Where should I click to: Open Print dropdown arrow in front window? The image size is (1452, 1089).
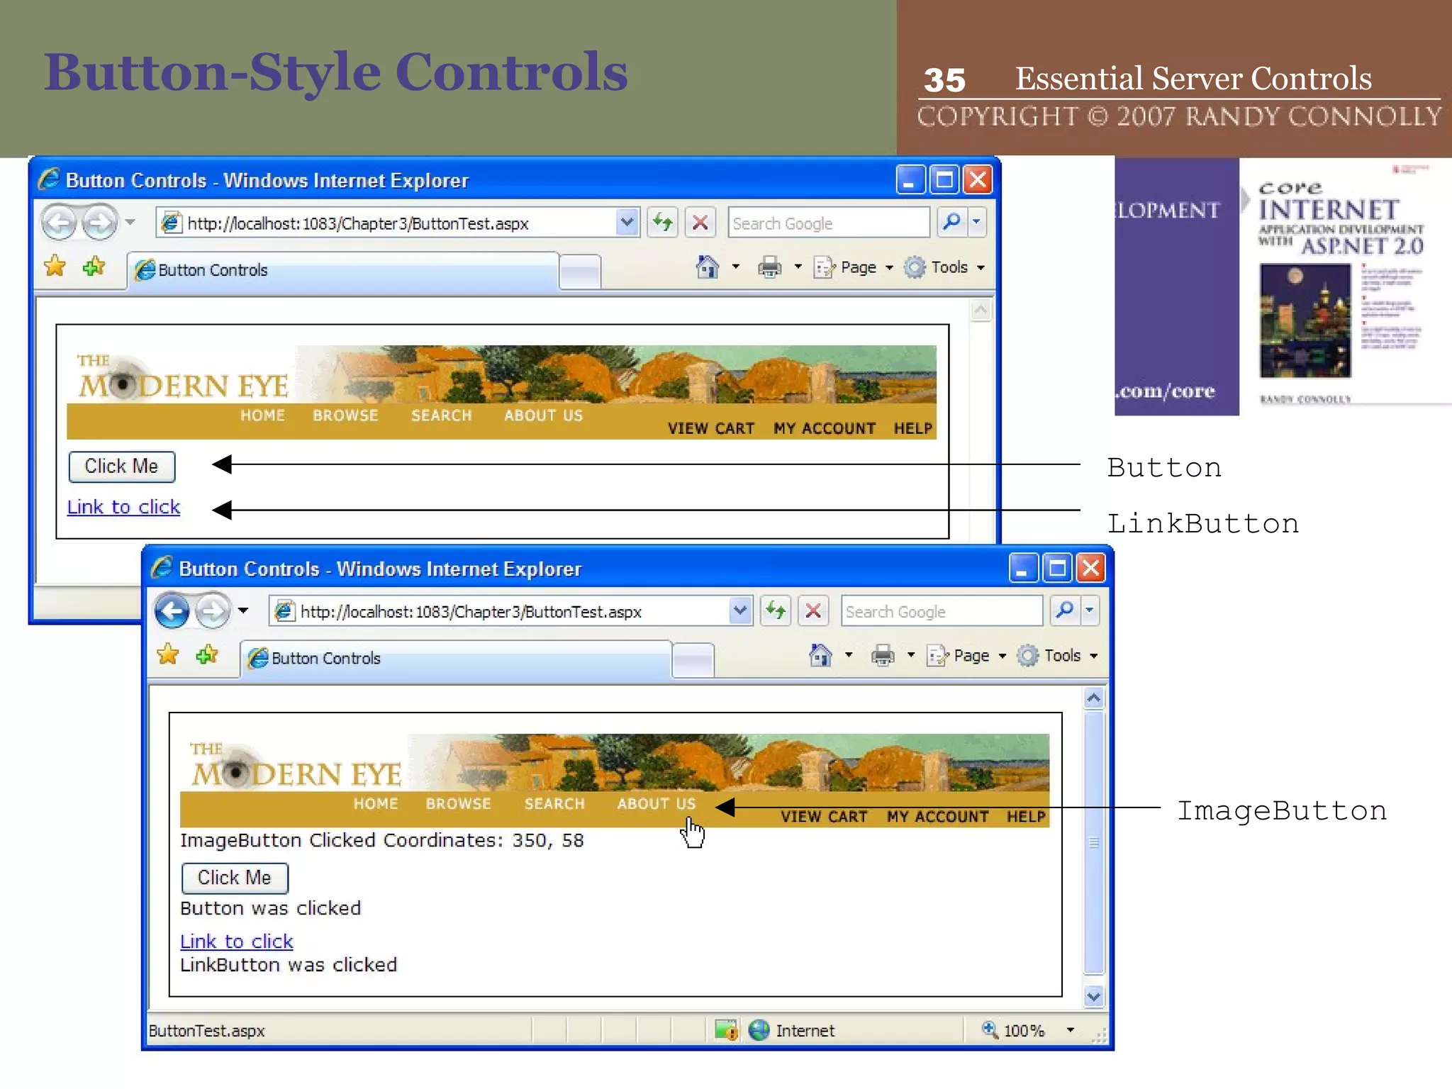[911, 655]
